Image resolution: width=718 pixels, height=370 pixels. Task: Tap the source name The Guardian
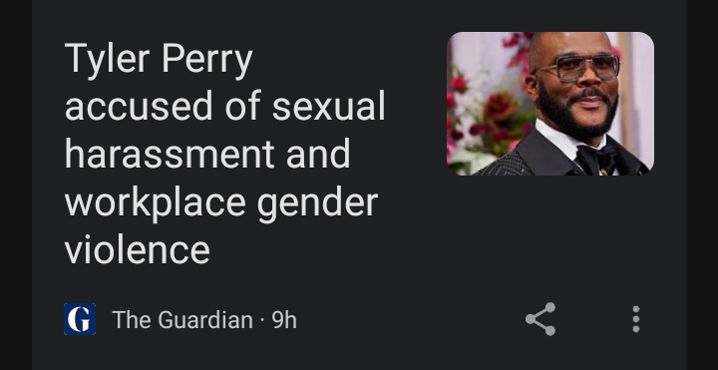click(x=182, y=319)
